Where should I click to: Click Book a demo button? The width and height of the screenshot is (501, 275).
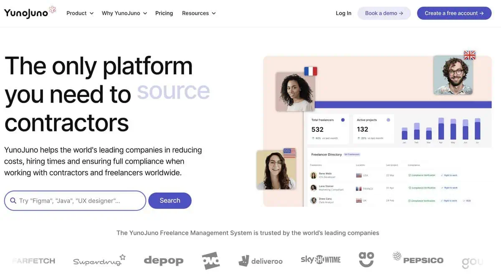point(384,13)
